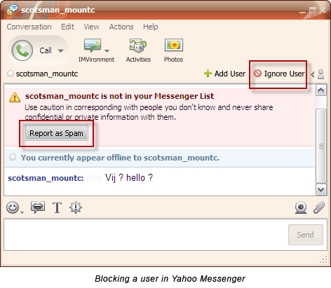
Task: Toggle the status circle next to the scotsman_mountc name
Action: 11,74
